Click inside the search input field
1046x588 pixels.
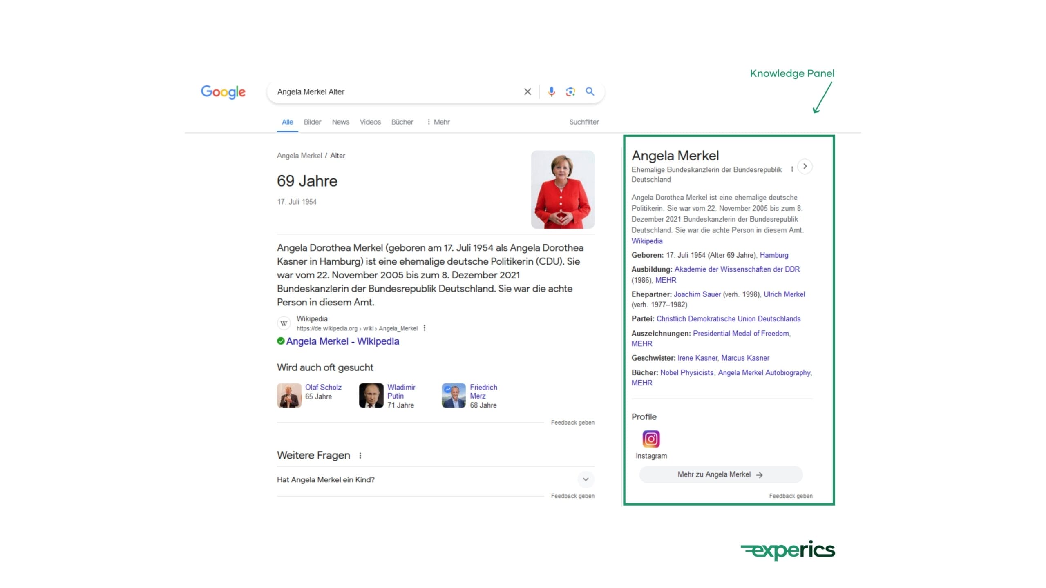388,91
